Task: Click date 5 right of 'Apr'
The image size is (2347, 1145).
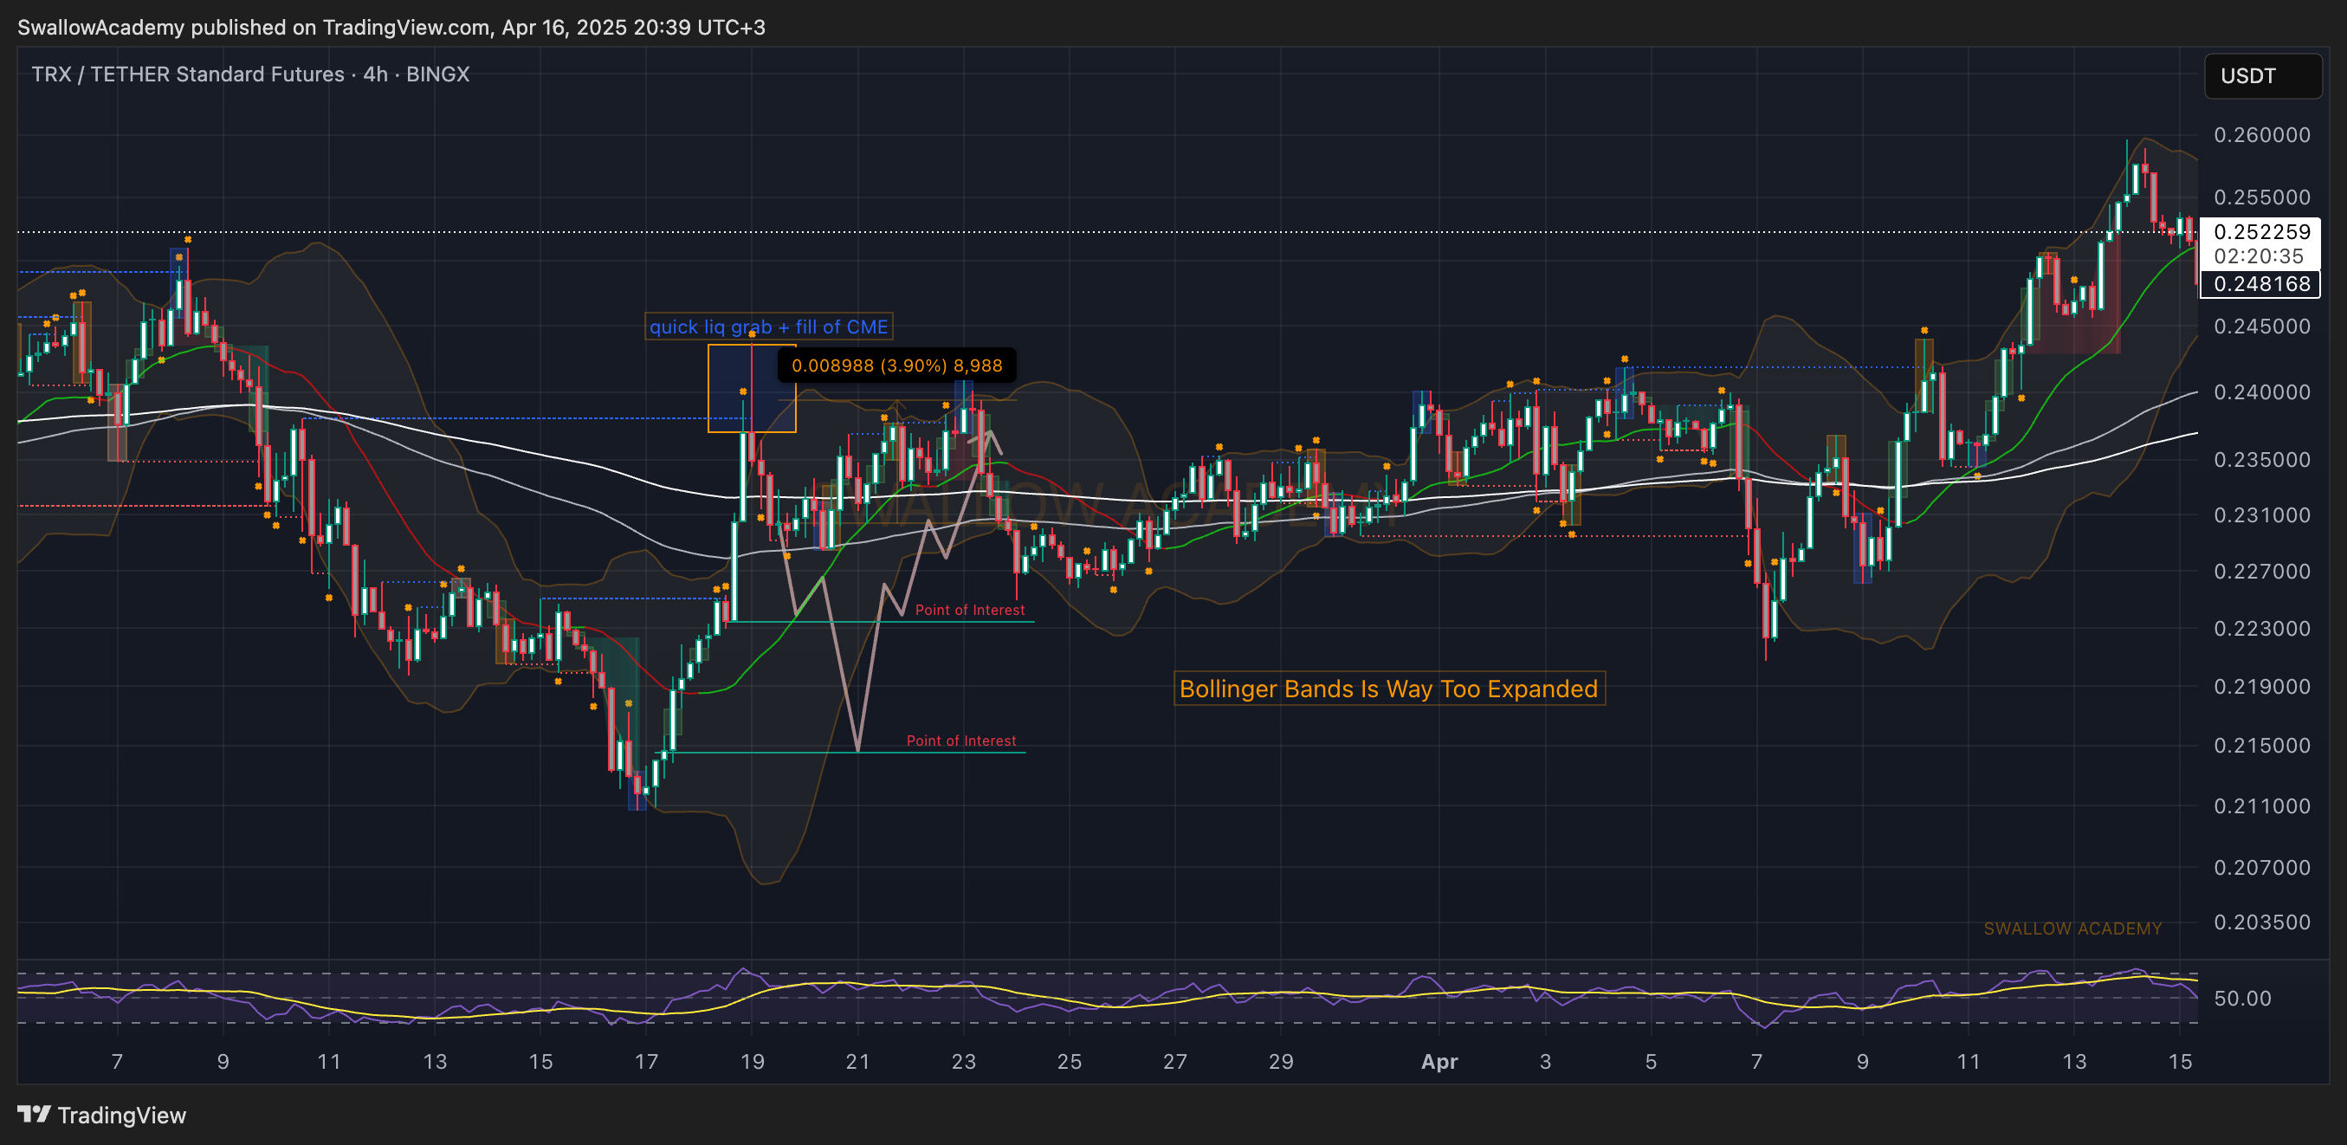Action: tap(1651, 1061)
